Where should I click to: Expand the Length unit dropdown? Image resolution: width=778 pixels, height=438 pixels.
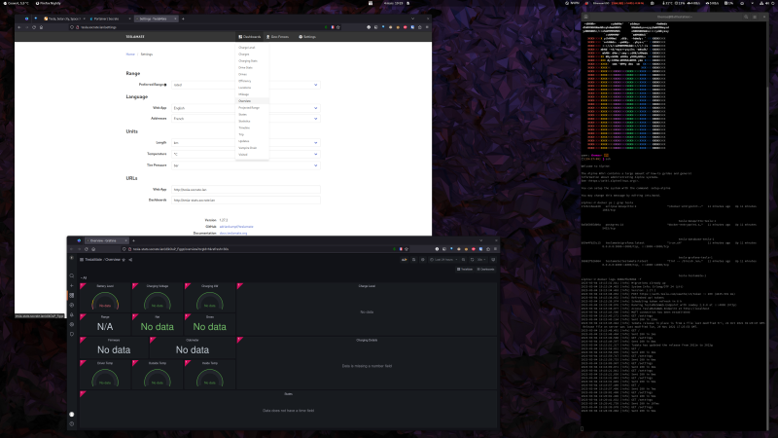[x=245, y=142]
